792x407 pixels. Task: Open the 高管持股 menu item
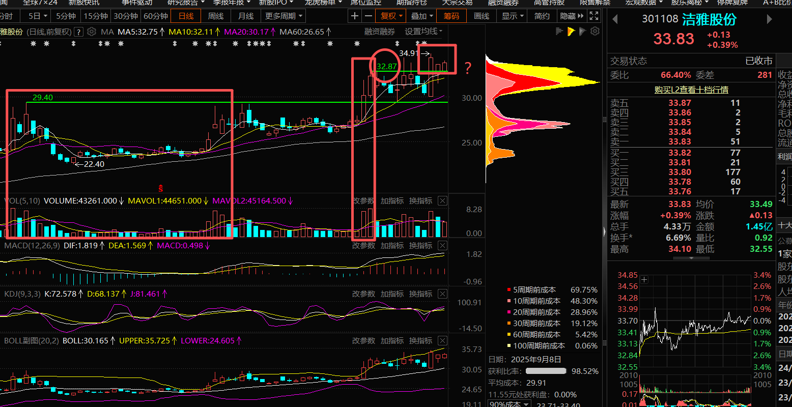[549, 2]
